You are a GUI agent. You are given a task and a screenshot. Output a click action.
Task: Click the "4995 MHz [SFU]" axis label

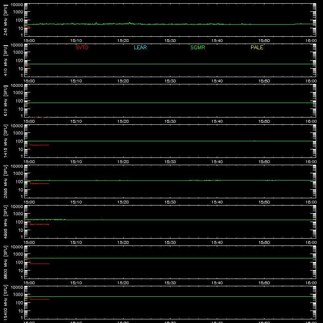pyautogui.click(x=6, y=222)
